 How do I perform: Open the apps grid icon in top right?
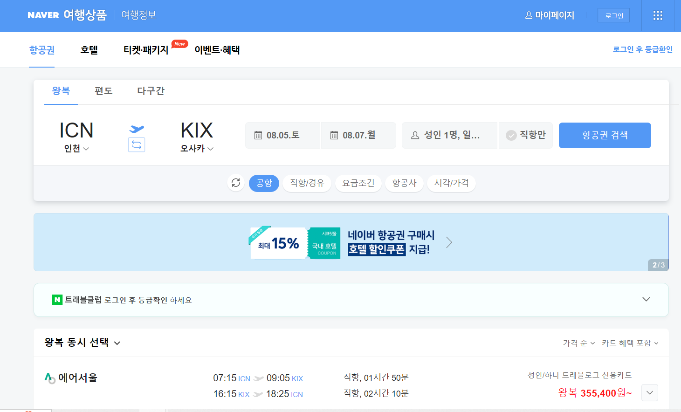coord(658,15)
